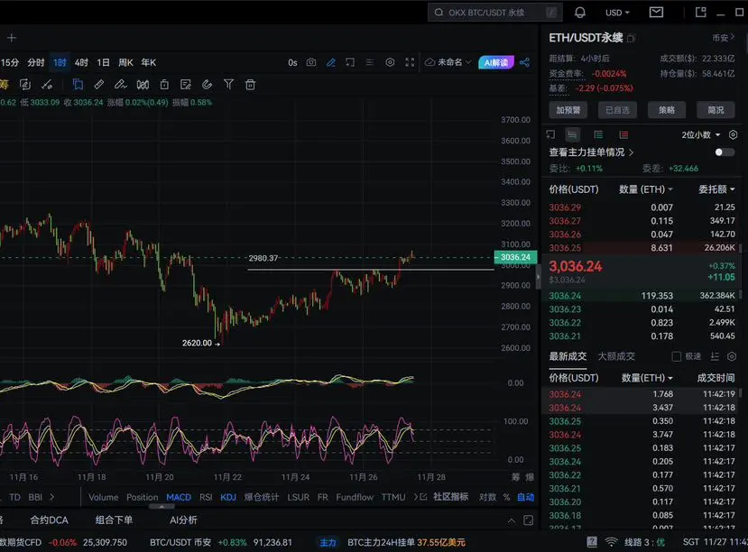Open the filter funnel icon
Viewport: 748px width, 552px height.
point(228,85)
